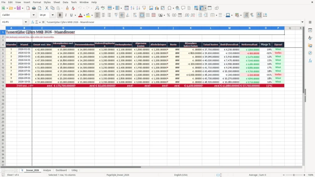Expand the Font Size dropdown
The image size is (315, 177).
pyautogui.click(x=53, y=15)
